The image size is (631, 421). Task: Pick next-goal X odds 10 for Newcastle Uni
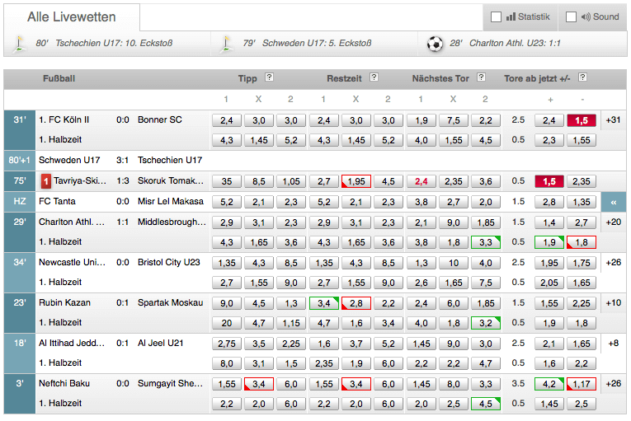coord(454,263)
